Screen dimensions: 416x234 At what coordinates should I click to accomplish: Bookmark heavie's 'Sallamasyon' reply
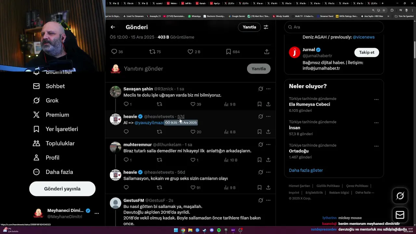[259, 188]
